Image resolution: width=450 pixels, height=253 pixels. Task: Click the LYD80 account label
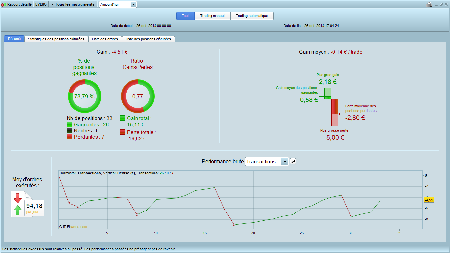[41, 4]
